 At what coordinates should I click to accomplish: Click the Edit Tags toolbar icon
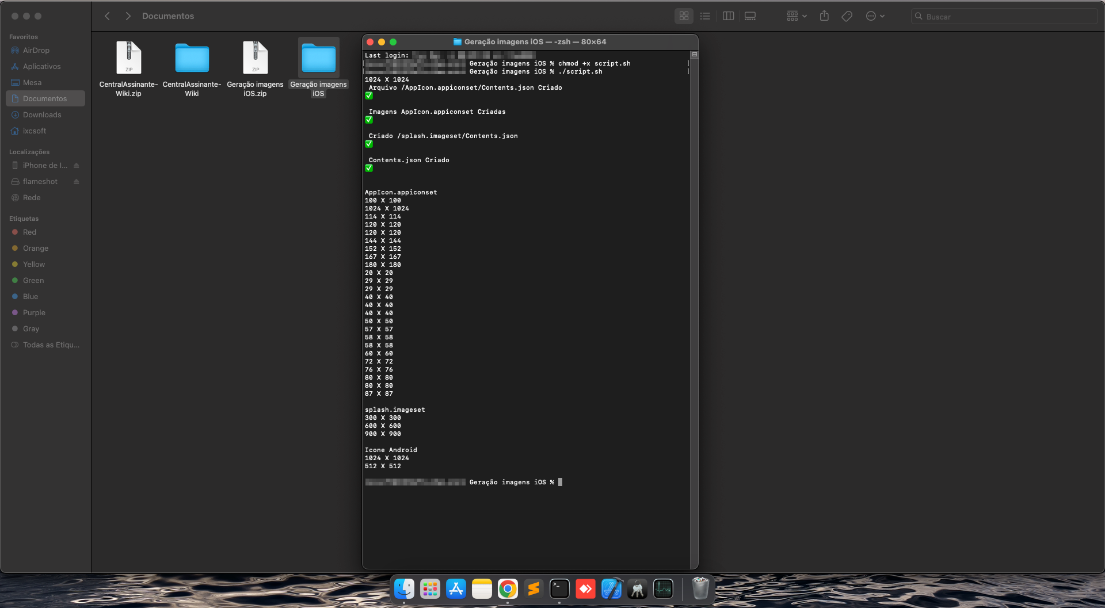pos(847,16)
